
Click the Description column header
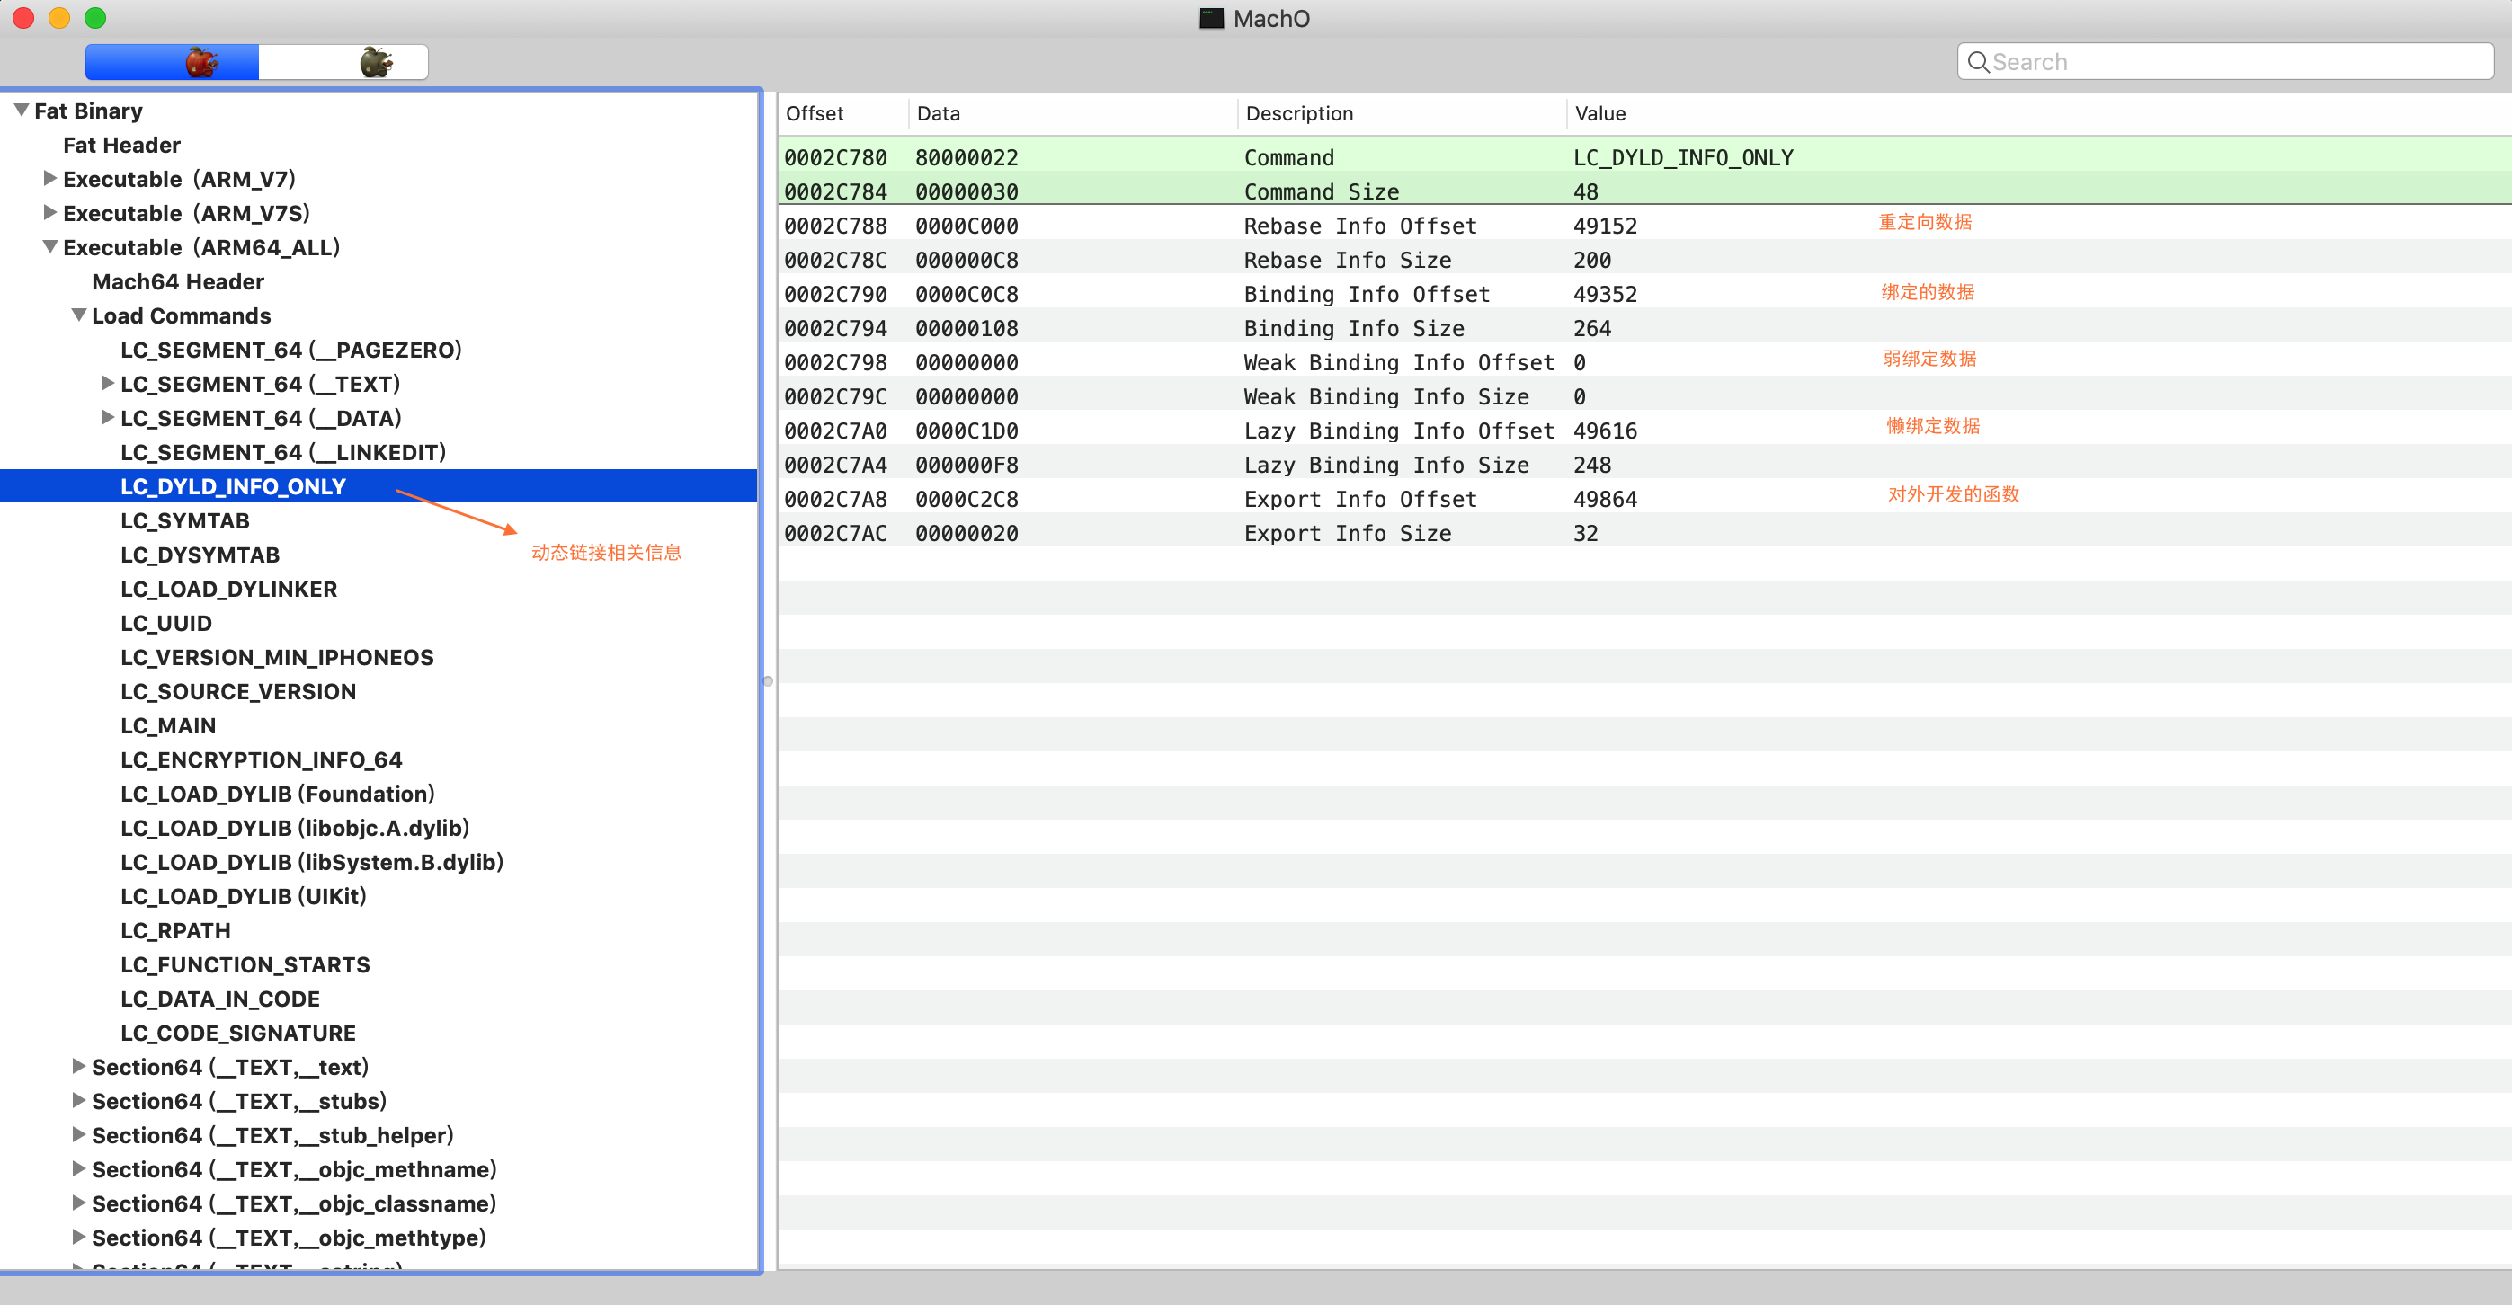tap(1298, 113)
